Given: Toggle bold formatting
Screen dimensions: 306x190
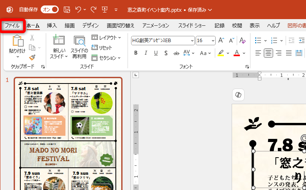Looking at the screenshot, I should pyautogui.click(x=136, y=53).
